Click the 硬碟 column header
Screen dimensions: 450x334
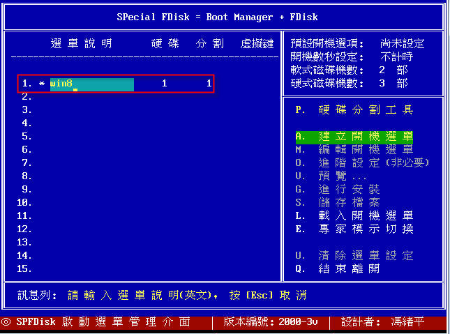coord(165,44)
